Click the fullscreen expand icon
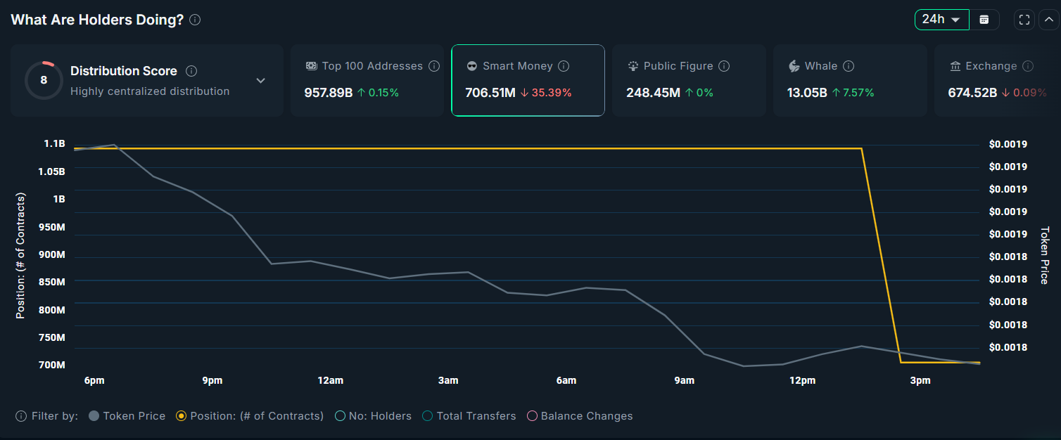The image size is (1061, 440). coord(1024,19)
